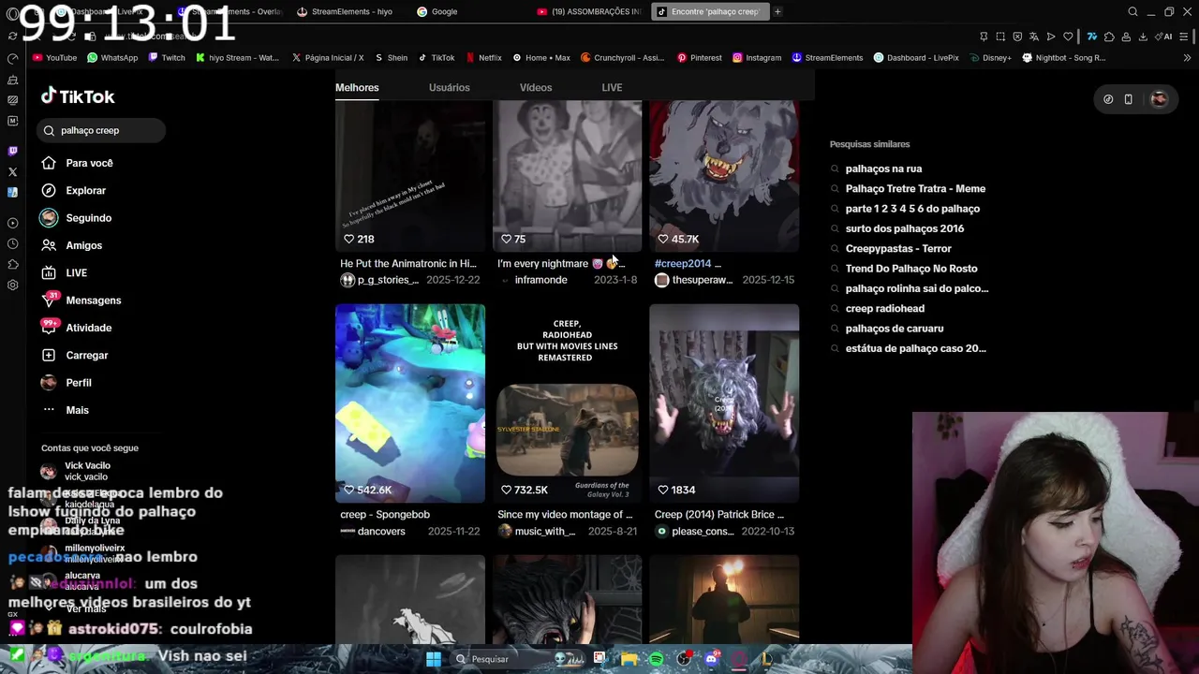
Task: Search similar 'Creepypastas - Terror'
Action: coord(897,248)
